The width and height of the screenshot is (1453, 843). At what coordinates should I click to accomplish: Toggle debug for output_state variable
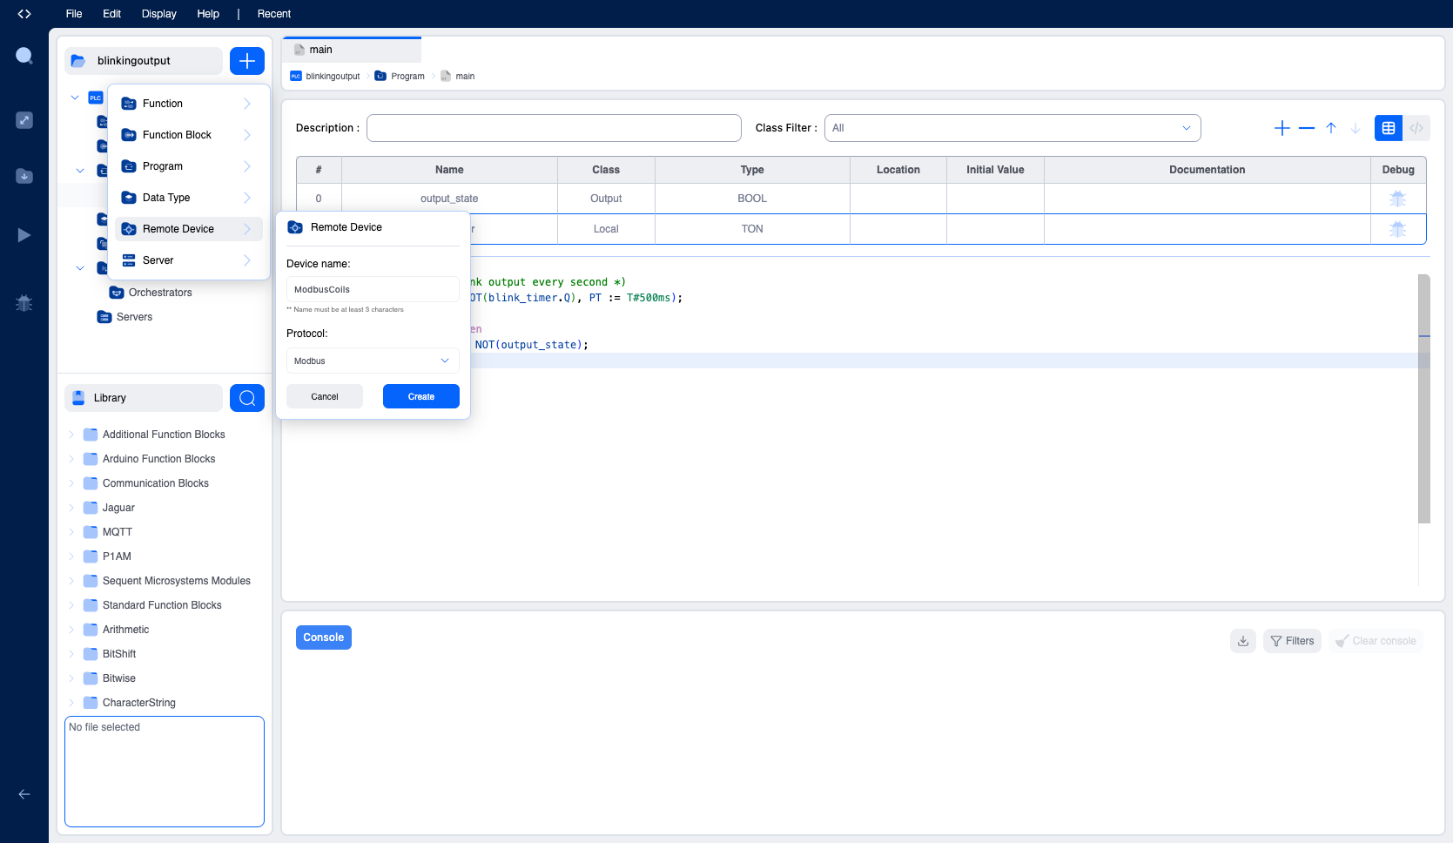click(x=1398, y=199)
